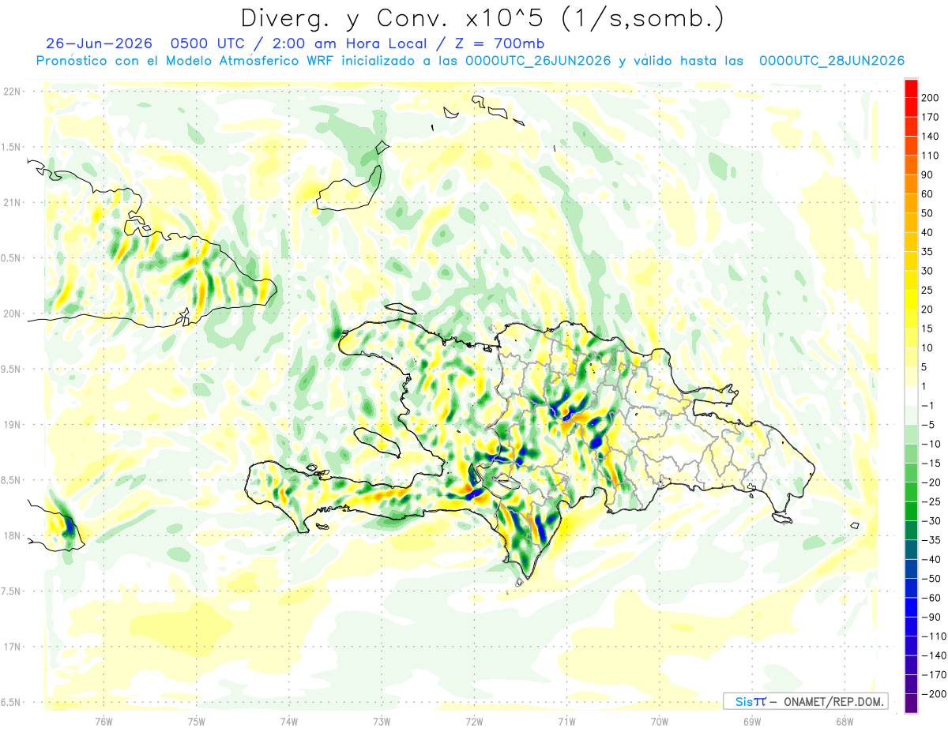Click the "17N" latitude label

click(x=11, y=647)
